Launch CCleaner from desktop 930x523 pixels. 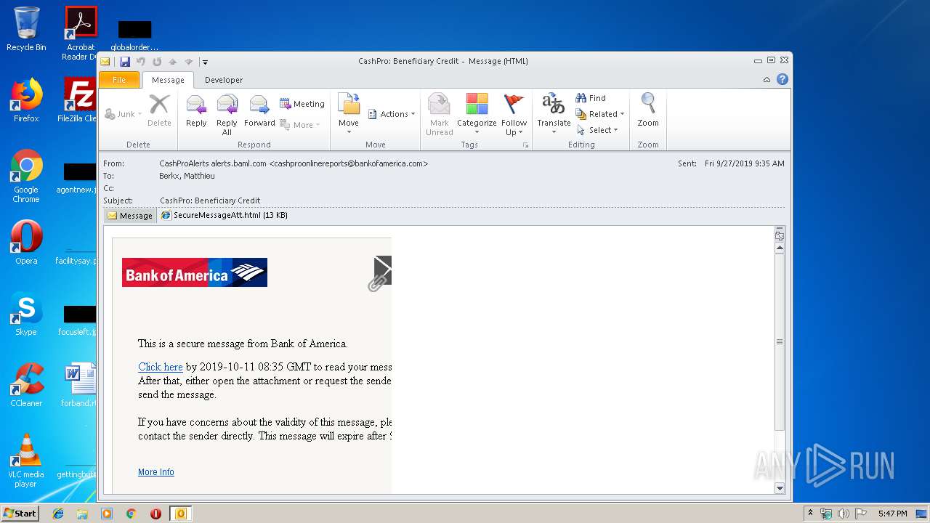(26, 385)
